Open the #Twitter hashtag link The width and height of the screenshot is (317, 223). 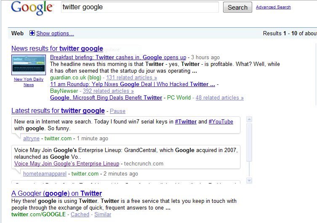pyautogui.click(x=185, y=122)
